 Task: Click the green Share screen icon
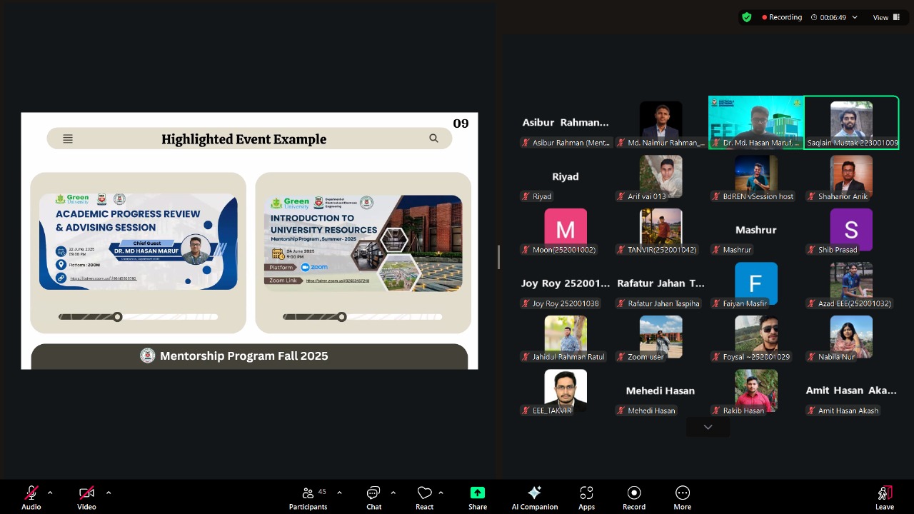[478, 493]
